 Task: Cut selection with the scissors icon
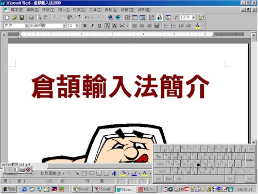pos(55,18)
